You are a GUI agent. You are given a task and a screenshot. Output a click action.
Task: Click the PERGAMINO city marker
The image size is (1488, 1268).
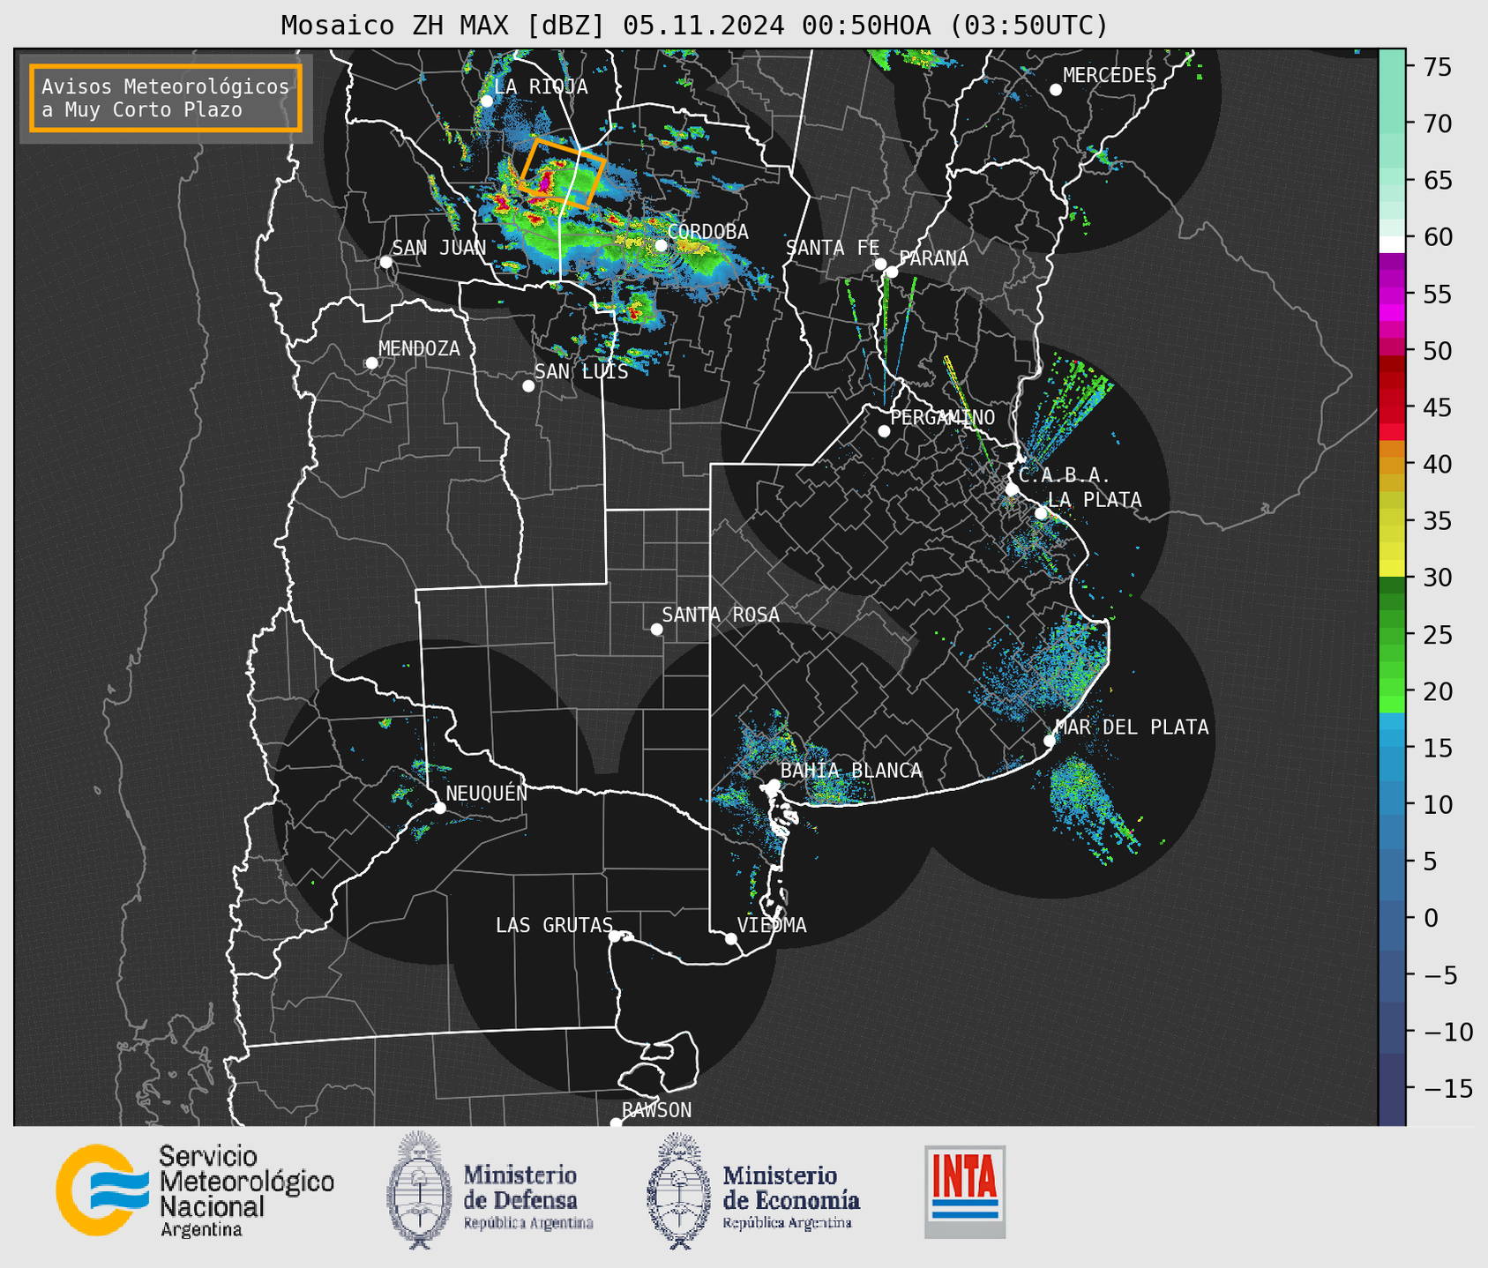884,431
